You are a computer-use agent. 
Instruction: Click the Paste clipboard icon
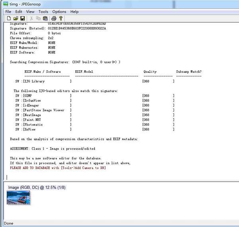click(x=45, y=18)
